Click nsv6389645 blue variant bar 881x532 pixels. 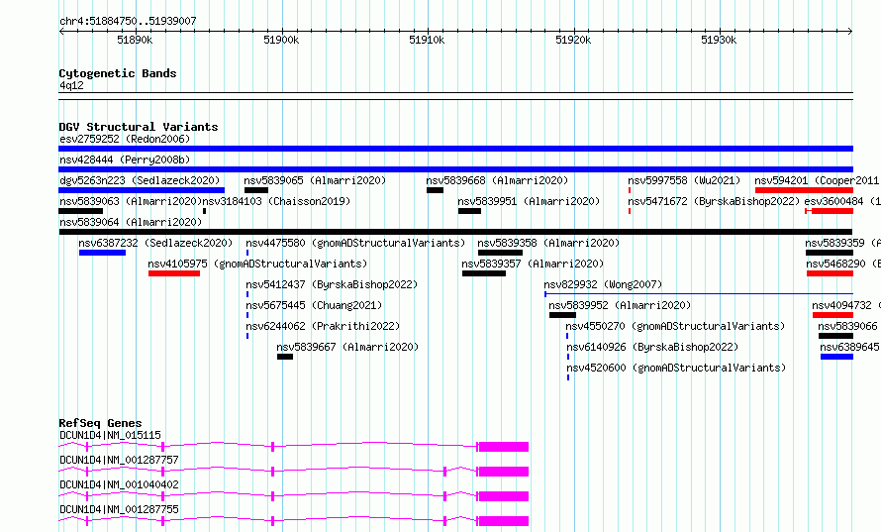[836, 357]
